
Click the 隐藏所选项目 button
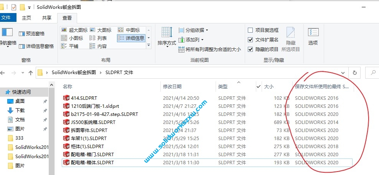click(x=290, y=39)
